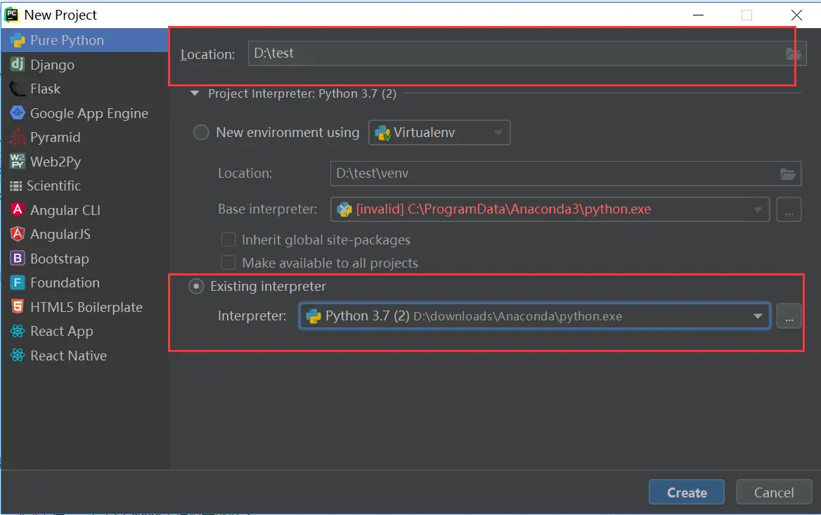The height and width of the screenshot is (515, 821).
Task: Click the Foundation F icon
Action: (x=18, y=282)
